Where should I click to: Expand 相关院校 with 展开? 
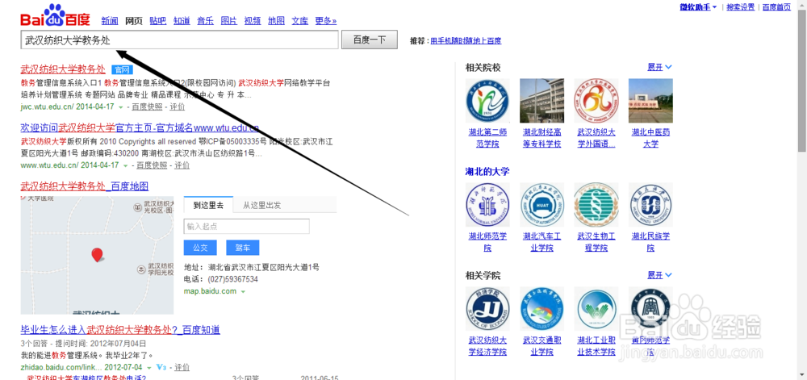[659, 67]
